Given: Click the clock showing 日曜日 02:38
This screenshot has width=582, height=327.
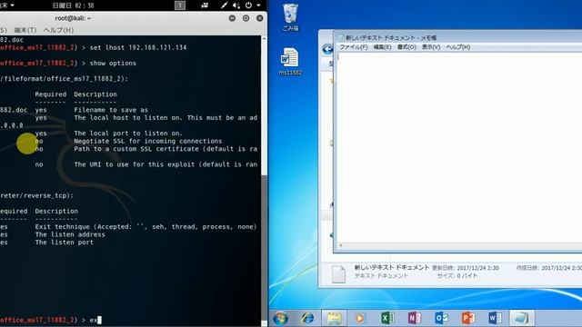Looking at the screenshot, I should [x=73, y=5].
